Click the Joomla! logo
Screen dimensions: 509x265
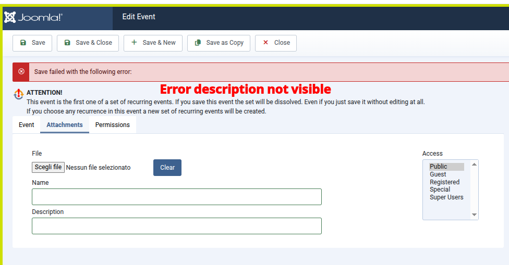pyautogui.click(x=34, y=17)
